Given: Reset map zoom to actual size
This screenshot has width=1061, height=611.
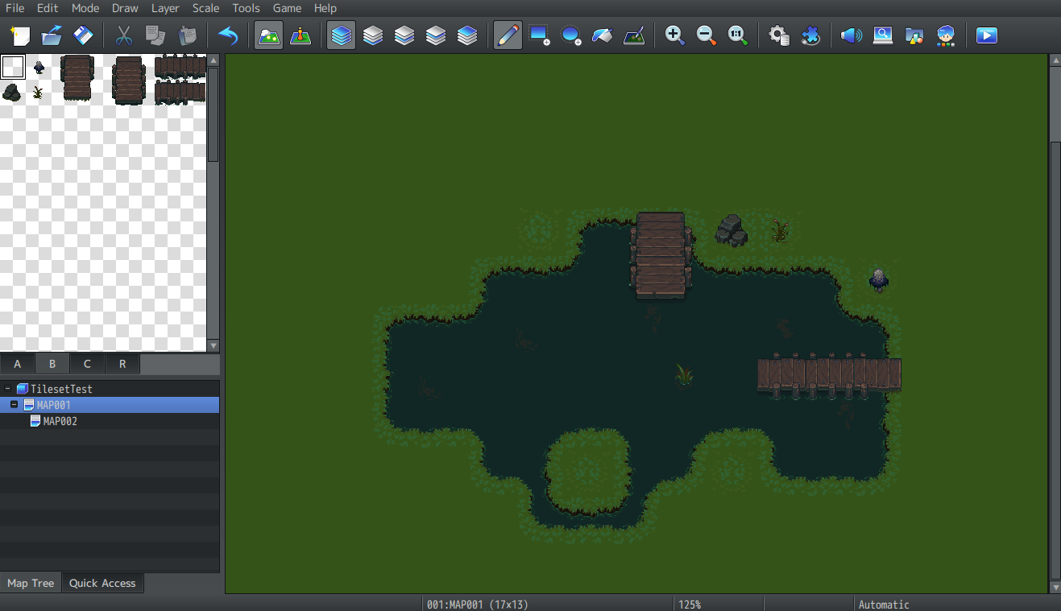Looking at the screenshot, I should 737,35.
